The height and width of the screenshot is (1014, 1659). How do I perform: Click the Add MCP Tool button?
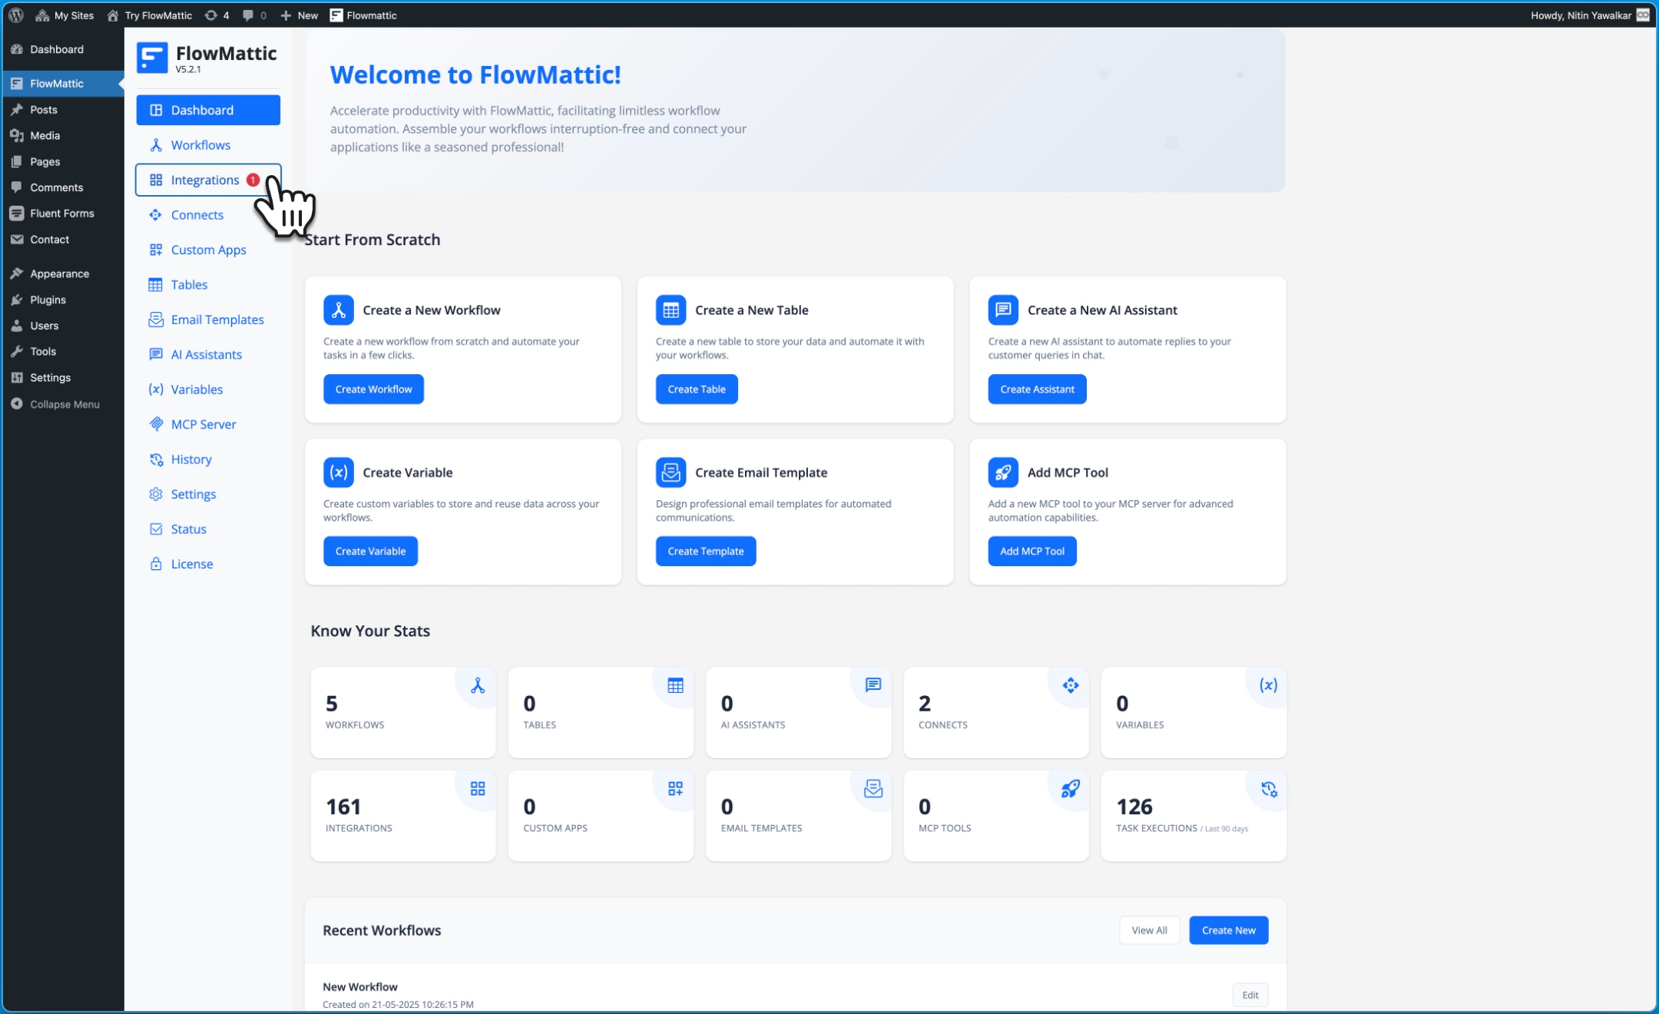tap(1032, 551)
